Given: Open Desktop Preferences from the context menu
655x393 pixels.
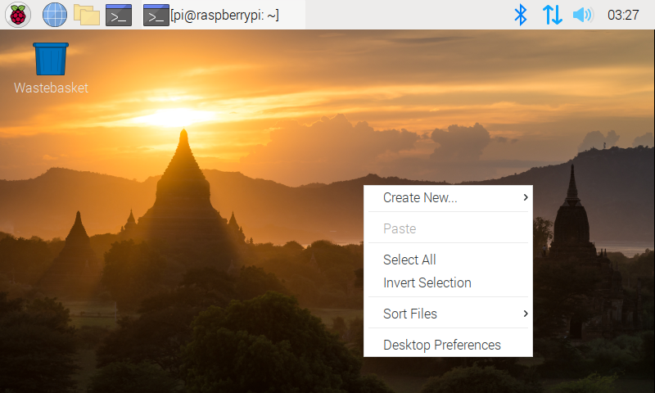Looking at the screenshot, I should (x=441, y=345).
